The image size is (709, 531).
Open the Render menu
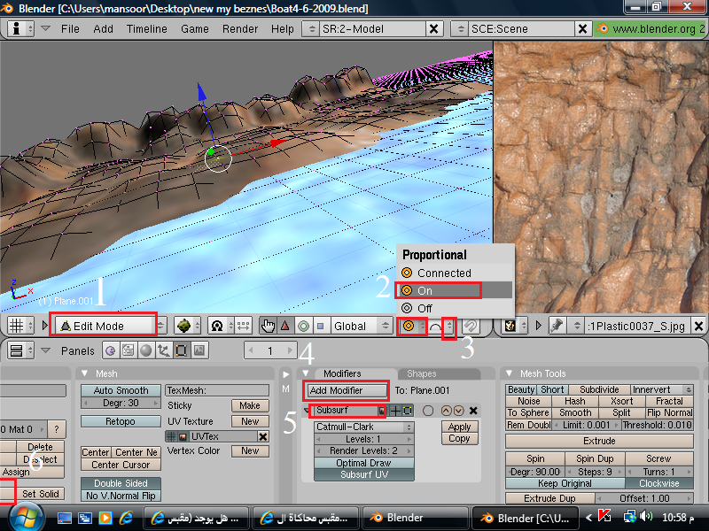click(x=239, y=29)
